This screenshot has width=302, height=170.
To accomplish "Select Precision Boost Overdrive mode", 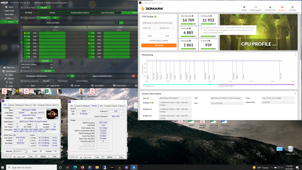I will tap(80, 13).
